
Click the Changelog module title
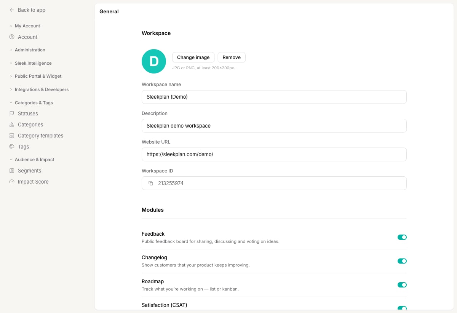pyautogui.click(x=154, y=257)
